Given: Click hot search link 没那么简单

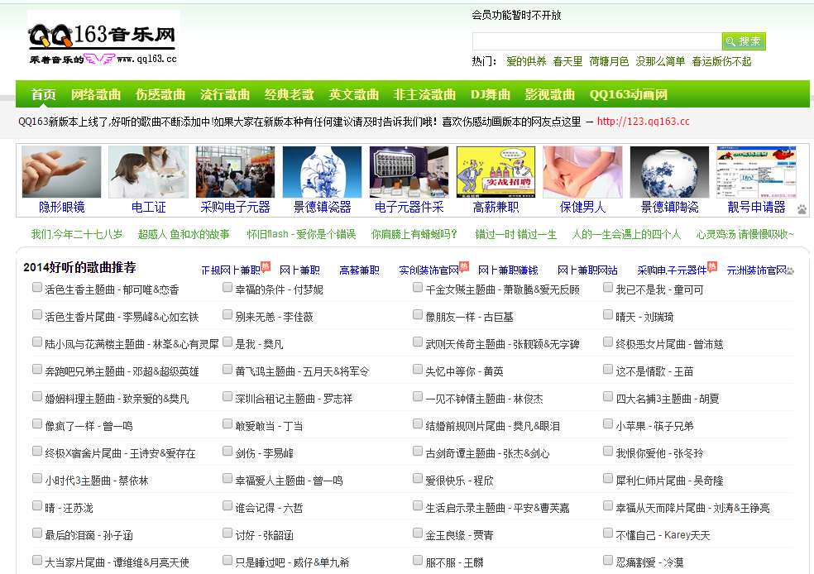Looking at the screenshot, I should pyautogui.click(x=660, y=61).
